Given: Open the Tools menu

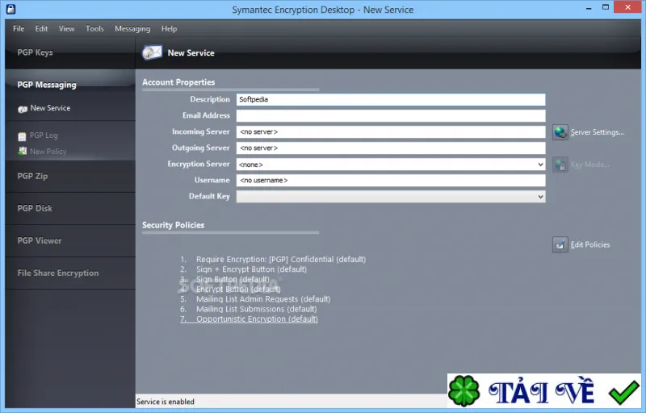Looking at the screenshot, I should 94,29.
